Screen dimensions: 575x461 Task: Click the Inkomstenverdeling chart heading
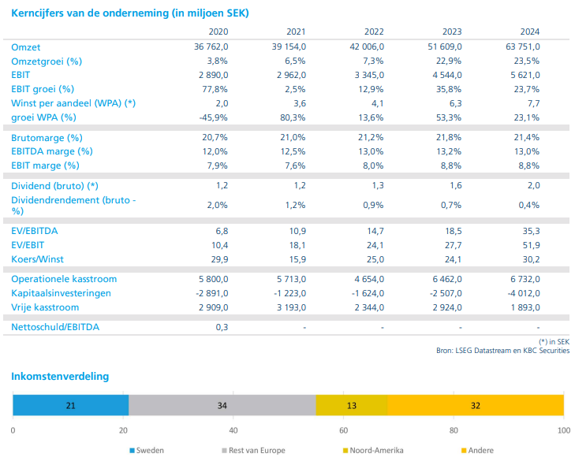(x=60, y=377)
